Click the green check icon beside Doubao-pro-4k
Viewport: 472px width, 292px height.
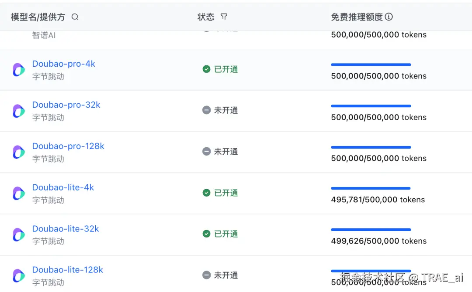(206, 69)
